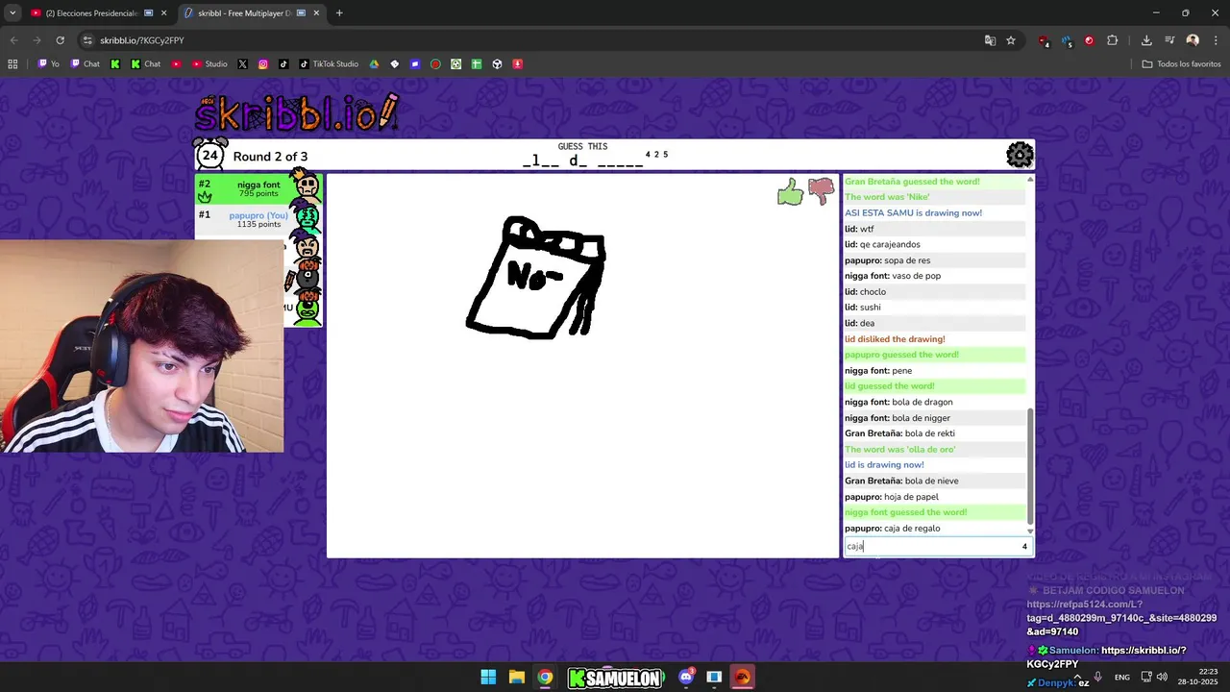Image resolution: width=1230 pixels, height=692 pixels.
Task: Click the chat scrollbar up arrow
Action: tap(1030, 180)
